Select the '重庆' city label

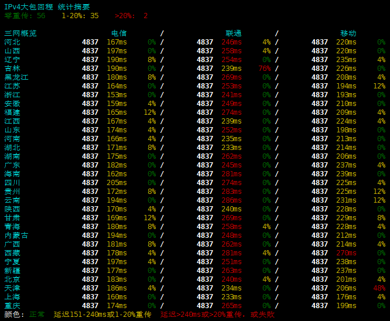[x=12, y=306]
